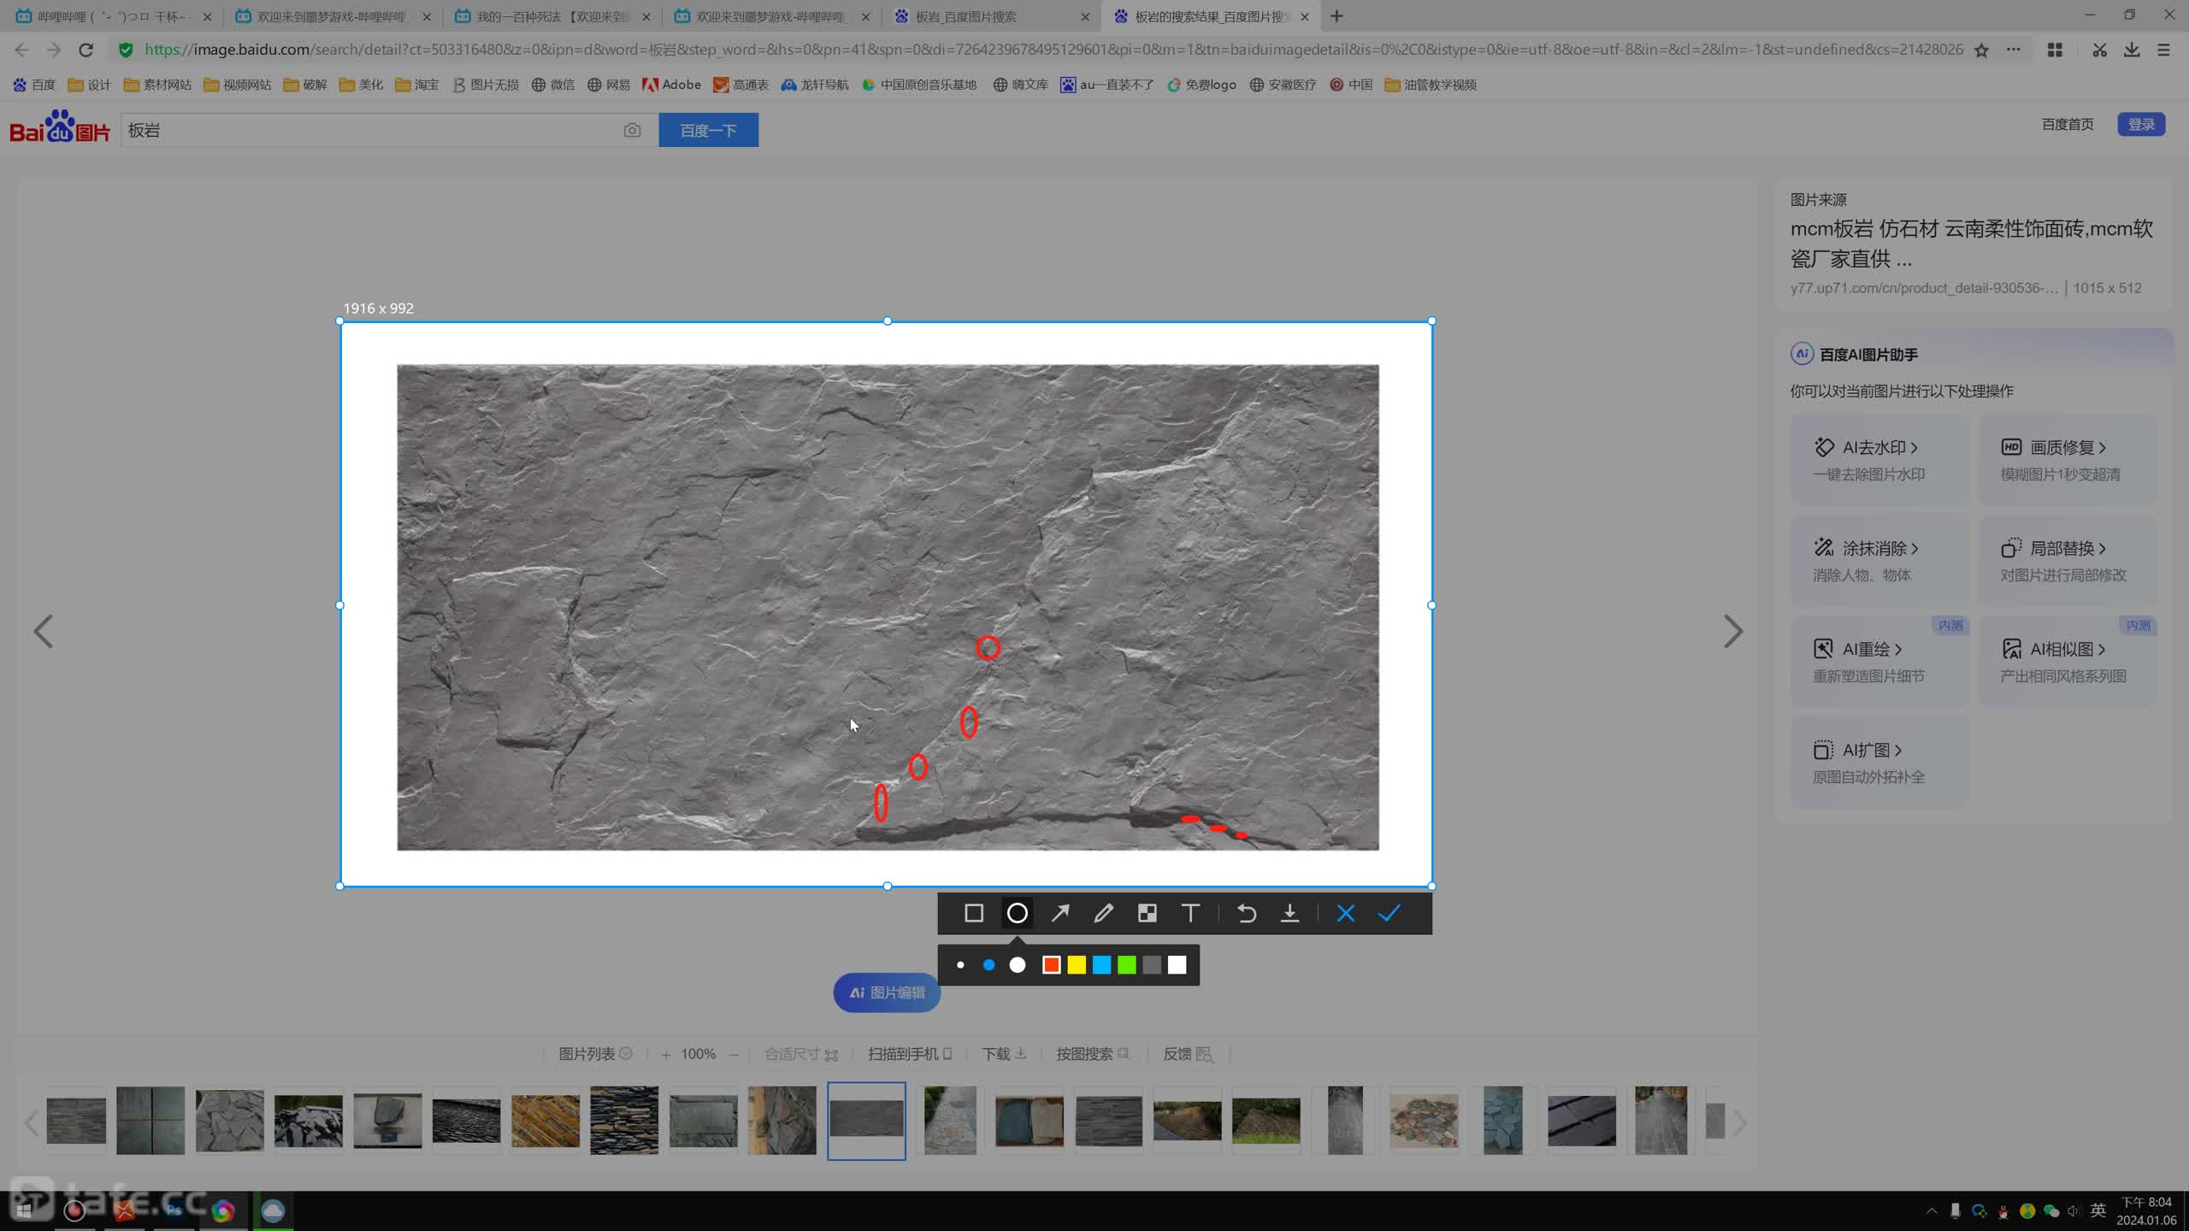Screen dimensions: 2189x1231
Task: Zoom in with the plus icon
Action: (x=665, y=1055)
